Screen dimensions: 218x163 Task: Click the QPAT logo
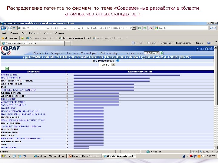pos(10,50)
